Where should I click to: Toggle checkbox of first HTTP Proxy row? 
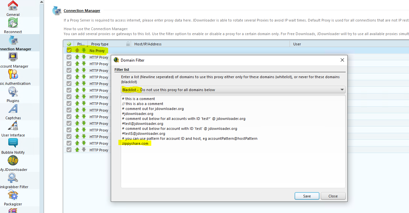(69, 57)
